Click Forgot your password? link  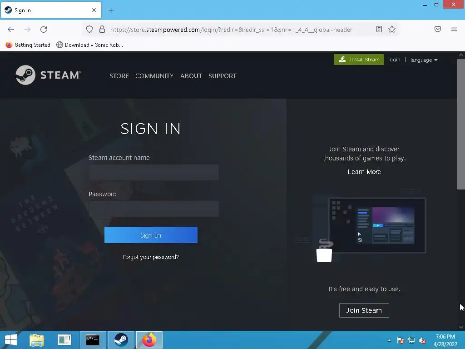151,257
